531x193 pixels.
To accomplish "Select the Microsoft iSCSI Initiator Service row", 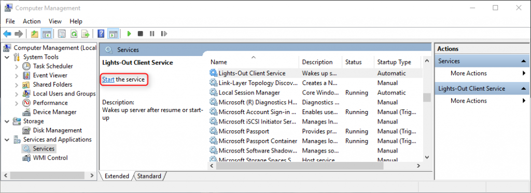I will [x=315, y=121].
